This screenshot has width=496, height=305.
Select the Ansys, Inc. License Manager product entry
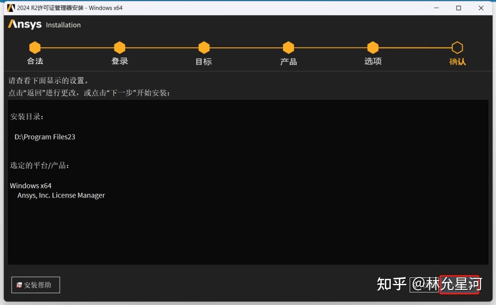point(61,195)
